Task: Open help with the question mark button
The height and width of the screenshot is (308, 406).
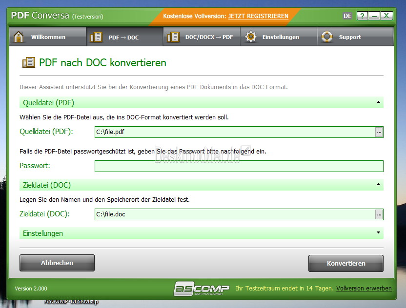Action: pyautogui.click(x=362, y=16)
